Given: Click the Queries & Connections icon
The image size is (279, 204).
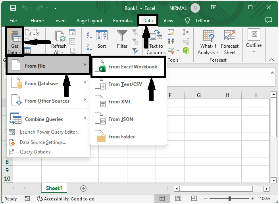Looking at the screenshot, I should pyautogui.click(x=72, y=32).
